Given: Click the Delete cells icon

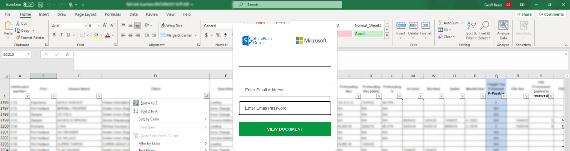Looking at the screenshot, I should [x=413, y=25].
